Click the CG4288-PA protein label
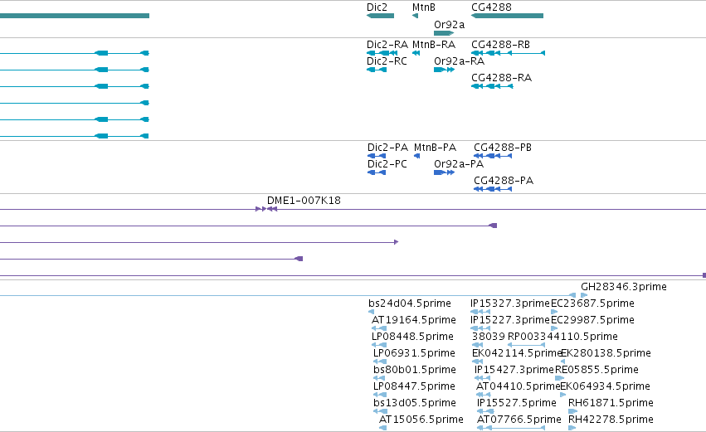This screenshot has height=432, width=706. (x=504, y=181)
